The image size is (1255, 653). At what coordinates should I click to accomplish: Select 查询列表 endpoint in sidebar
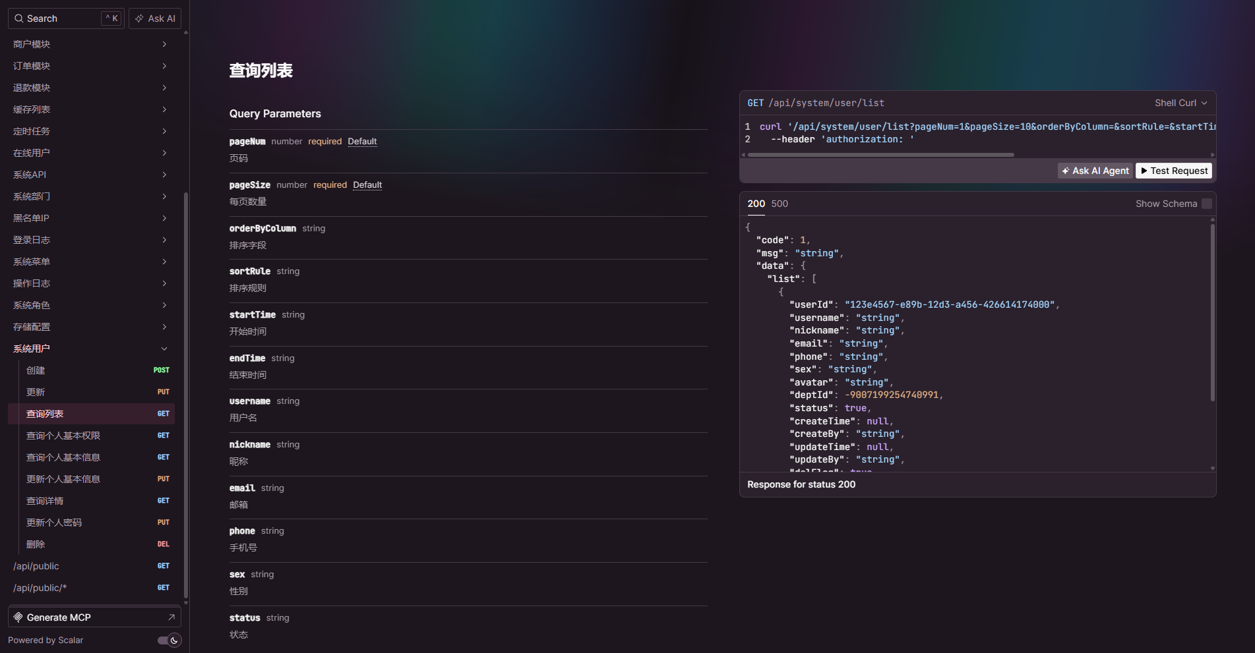point(91,414)
